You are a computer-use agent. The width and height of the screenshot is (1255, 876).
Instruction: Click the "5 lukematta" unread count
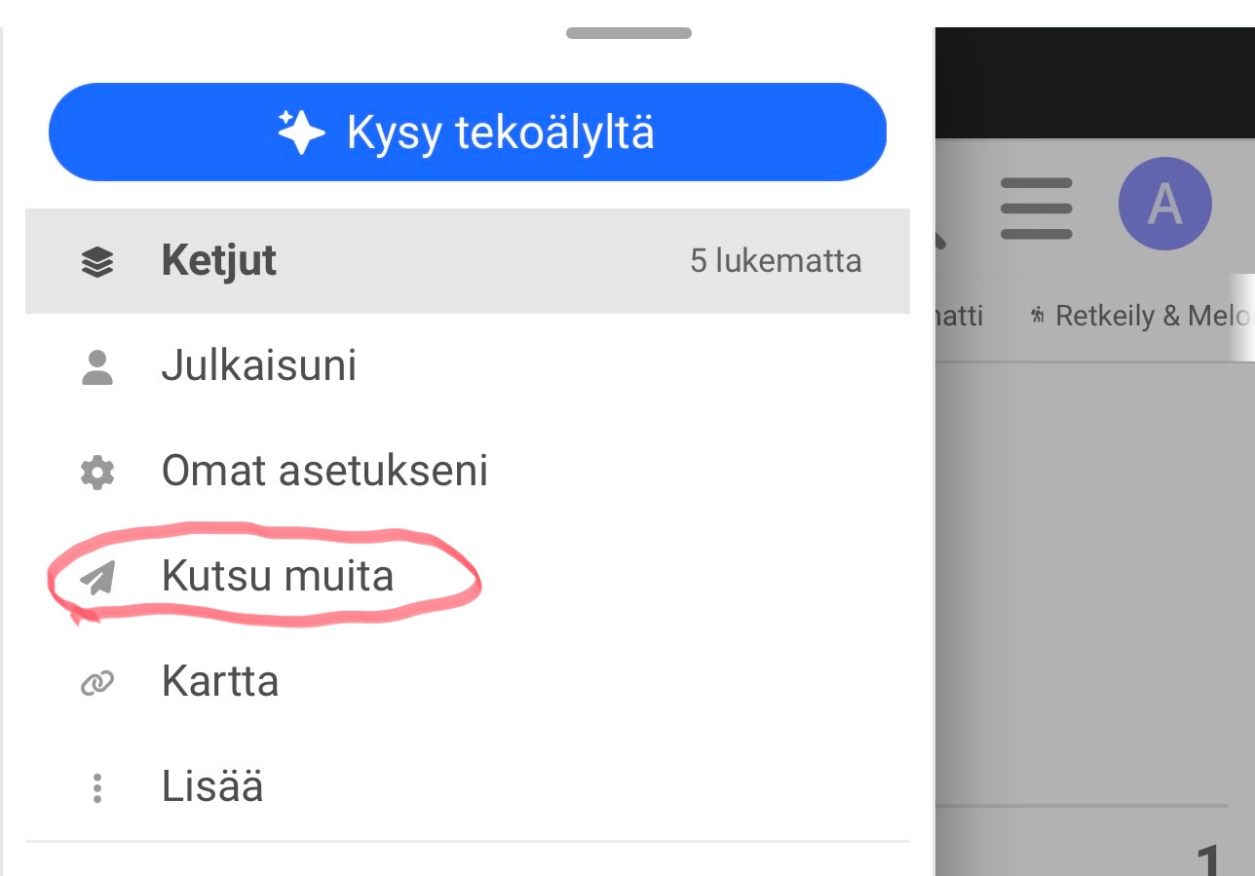pos(776,261)
